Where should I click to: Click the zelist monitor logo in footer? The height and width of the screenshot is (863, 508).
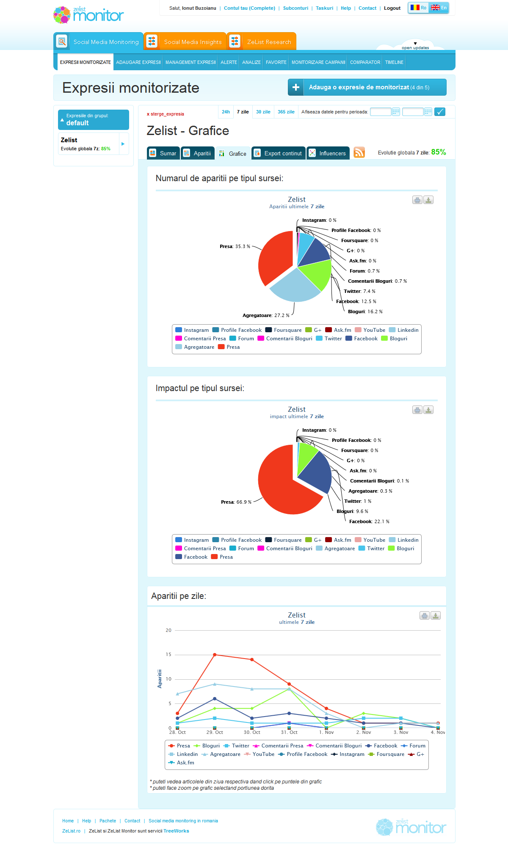pyautogui.click(x=411, y=827)
